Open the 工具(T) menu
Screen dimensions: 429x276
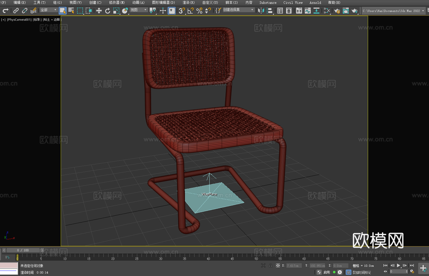point(39,2)
